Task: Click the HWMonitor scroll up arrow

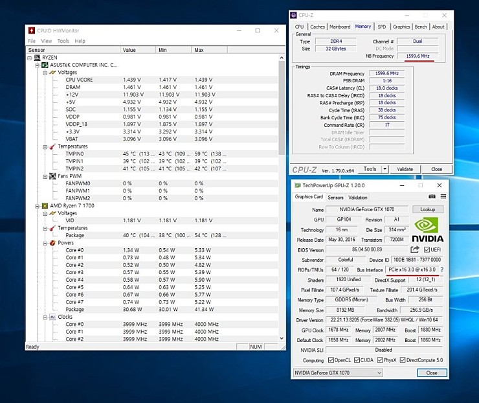Action: click(x=282, y=58)
